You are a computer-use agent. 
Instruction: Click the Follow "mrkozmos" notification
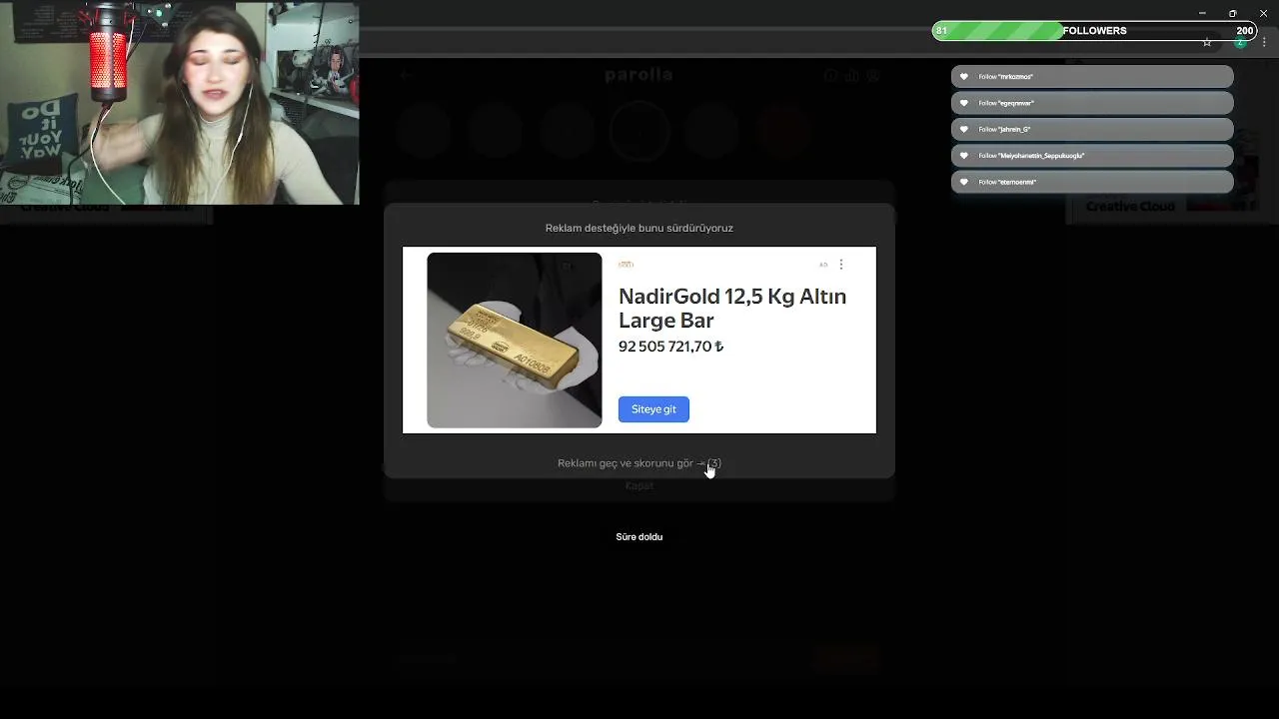click(1092, 77)
